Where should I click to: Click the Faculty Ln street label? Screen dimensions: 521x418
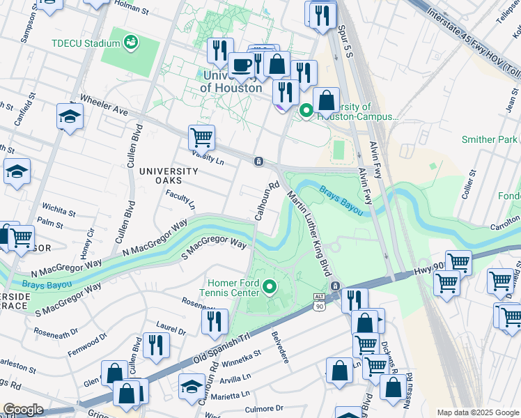coord(180,199)
